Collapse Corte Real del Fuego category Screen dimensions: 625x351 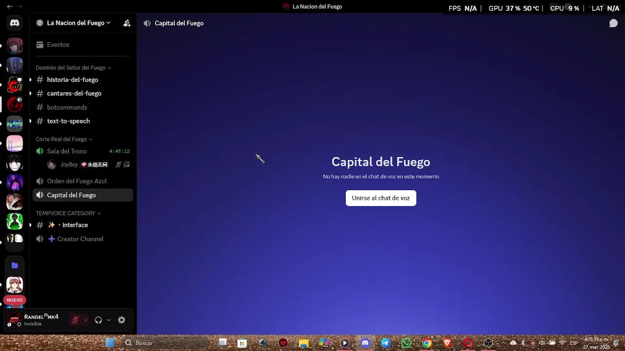pos(64,139)
